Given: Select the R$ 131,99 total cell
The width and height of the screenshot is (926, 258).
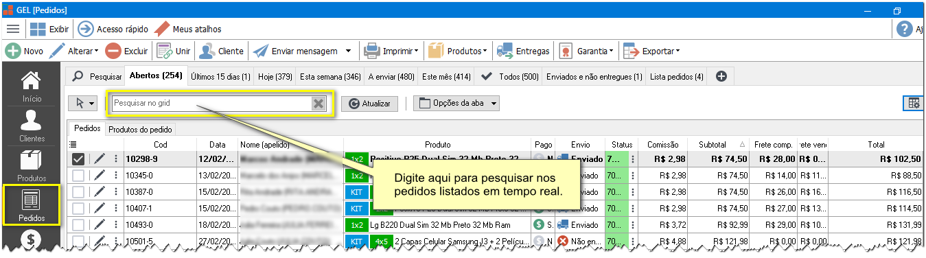Looking at the screenshot, I should (x=876, y=224).
